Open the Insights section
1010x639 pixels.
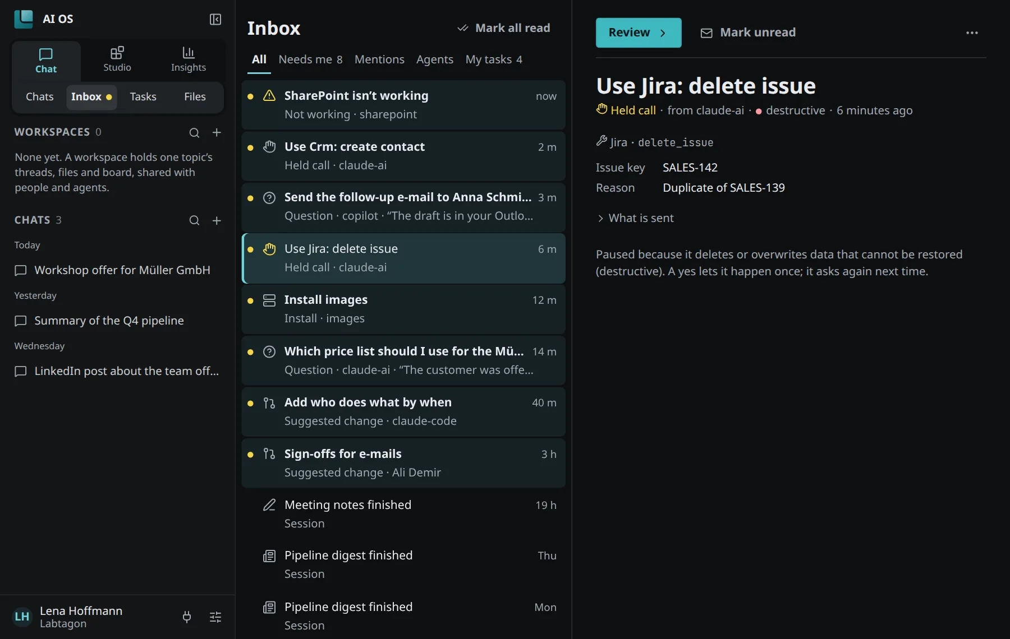click(x=189, y=59)
